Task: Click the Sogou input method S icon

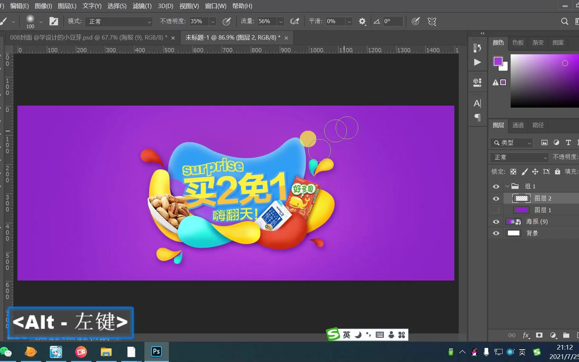Action: [x=333, y=335]
